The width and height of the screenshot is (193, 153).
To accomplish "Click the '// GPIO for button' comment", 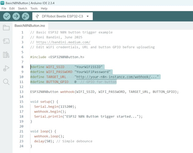I will click(99, 82).
